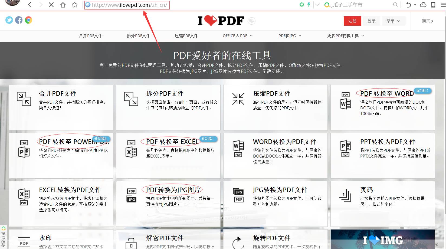
Task: Open the Twitter share icon
Action: 9,20
